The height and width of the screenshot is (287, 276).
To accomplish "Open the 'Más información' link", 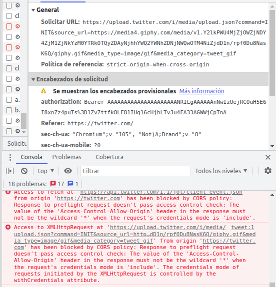I will click(x=201, y=91).
